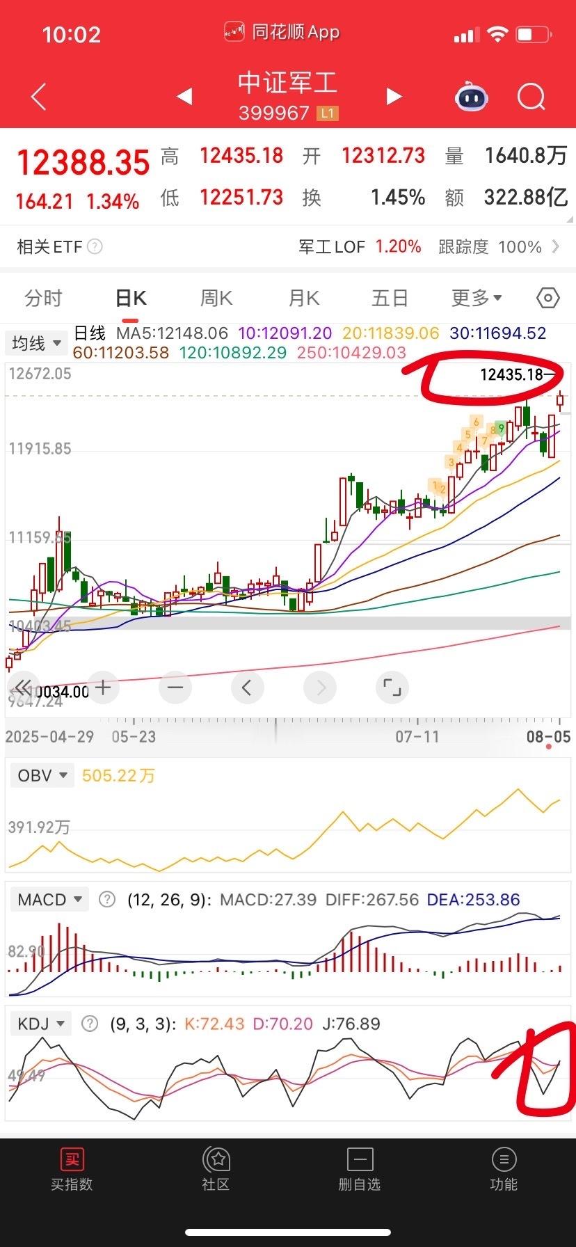This screenshot has height=1247, width=576.
Task: Tap the 08-05 date on axis
Action: [x=548, y=736]
